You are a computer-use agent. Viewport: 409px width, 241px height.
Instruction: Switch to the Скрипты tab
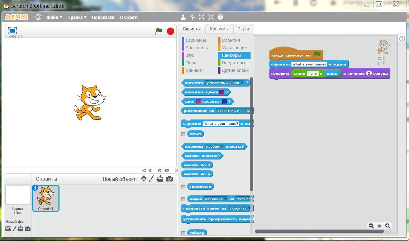[x=192, y=29]
